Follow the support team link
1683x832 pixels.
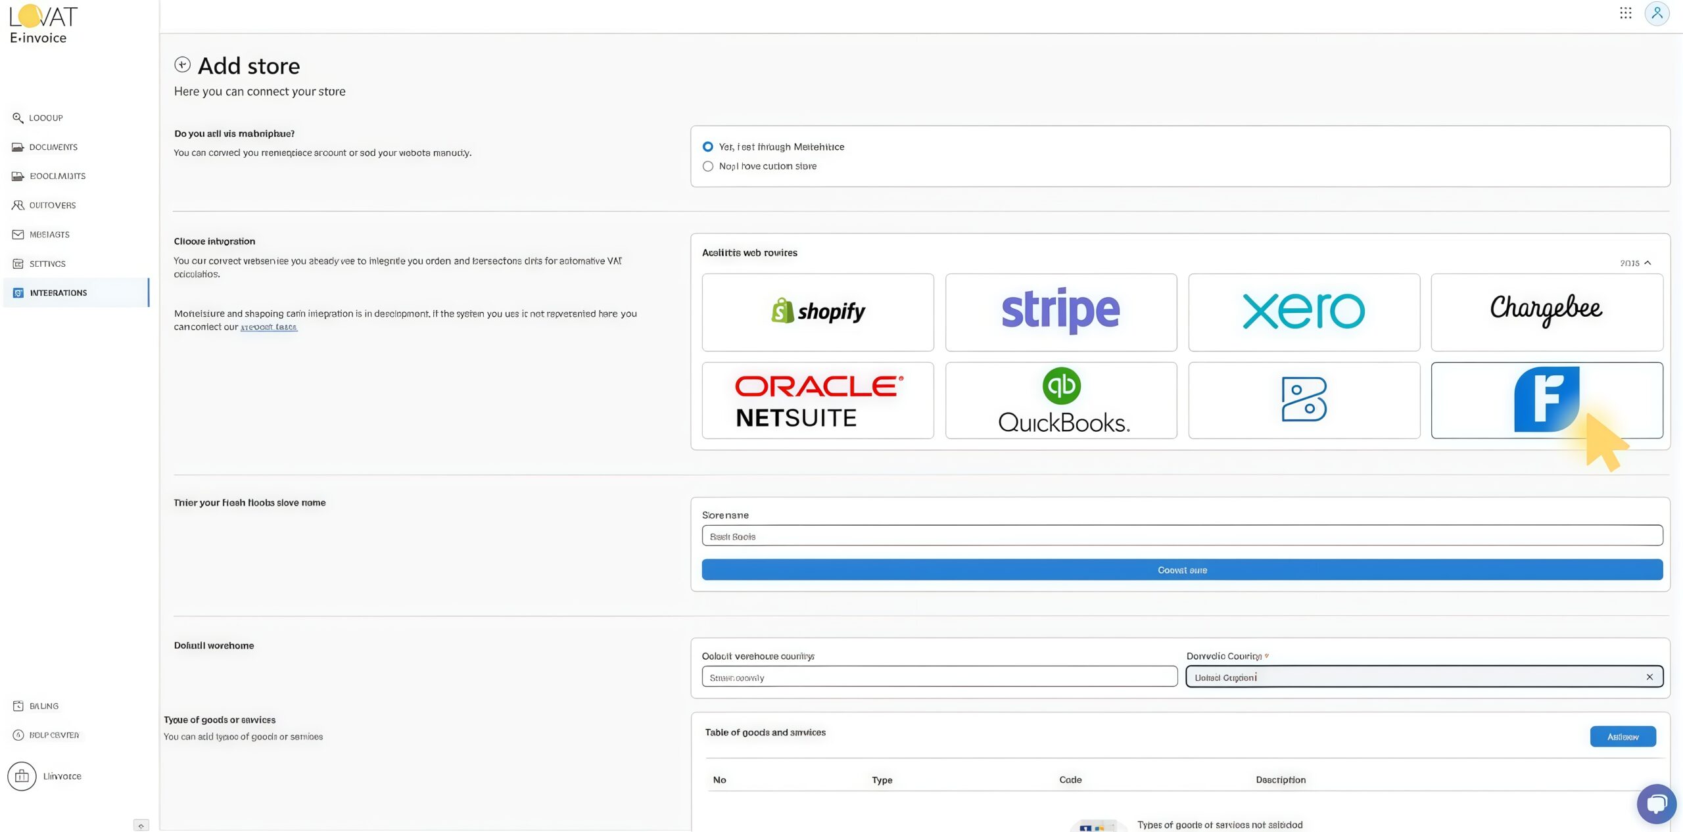click(x=269, y=327)
